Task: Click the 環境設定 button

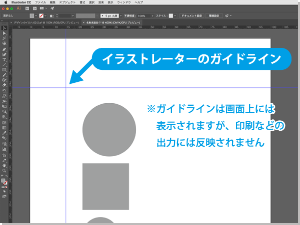Action: (x=214, y=16)
